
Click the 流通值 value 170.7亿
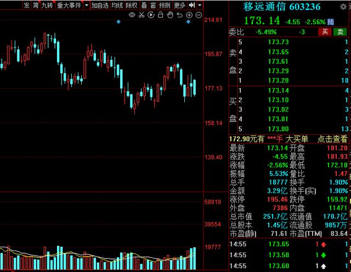pyautogui.click(x=335, y=217)
